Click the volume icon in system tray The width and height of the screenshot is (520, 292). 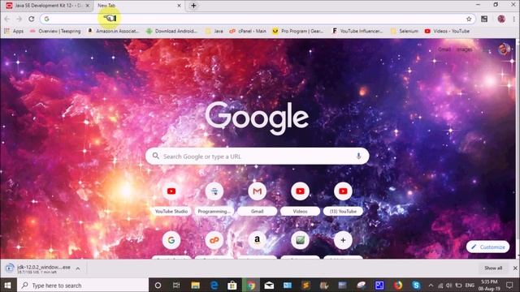(449, 285)
